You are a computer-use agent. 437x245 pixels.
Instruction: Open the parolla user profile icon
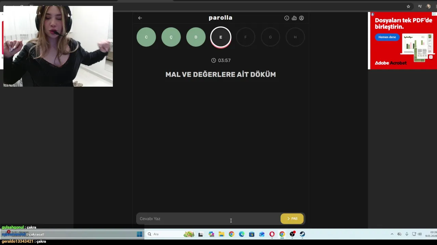[301, 18]
